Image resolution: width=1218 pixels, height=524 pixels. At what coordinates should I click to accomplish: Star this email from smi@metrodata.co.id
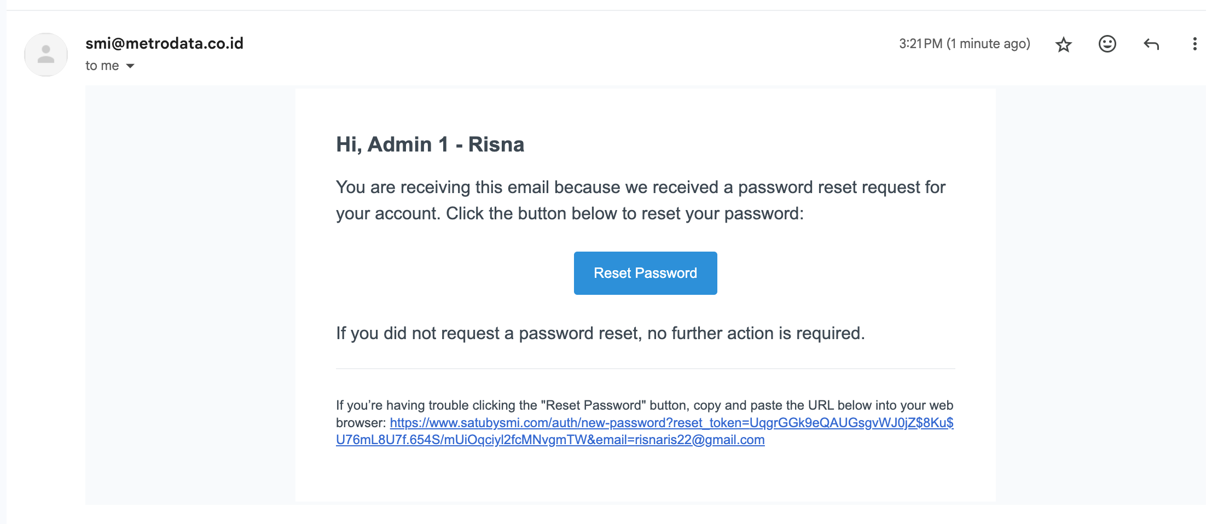click(x=1063, y=44)
